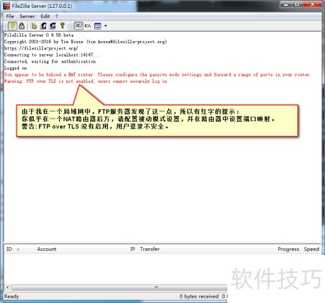Image resolution: width=325 pixels, height=303 pixels.
Task: Click the 'Ready' status bar text
Action: tap(12, 296)
